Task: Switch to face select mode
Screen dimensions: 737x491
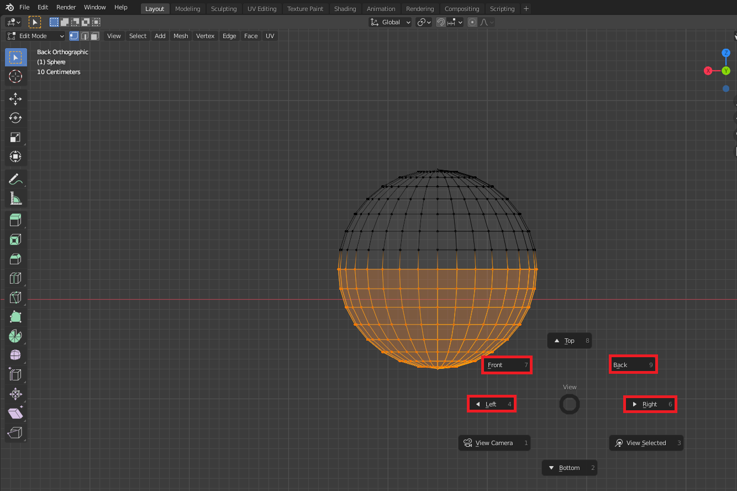Action: tap(95, 36)
